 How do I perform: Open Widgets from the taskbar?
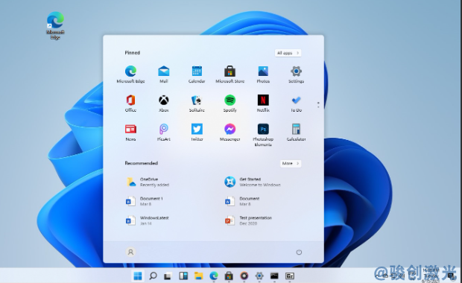coord(183,276)
